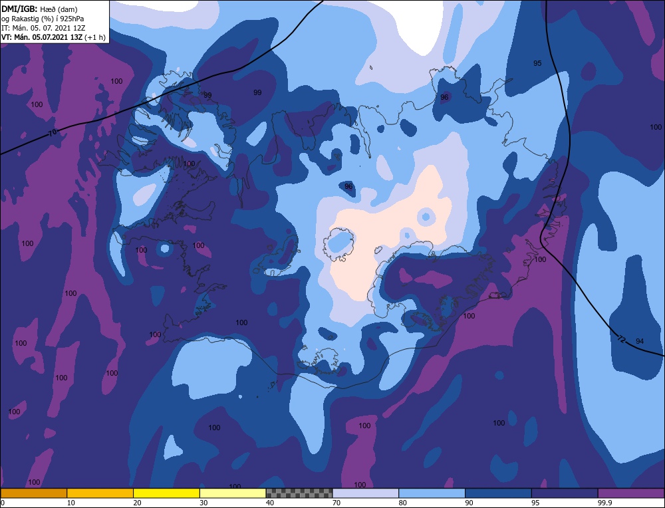Click the purple 99.9+ legend swatch

(631, 493)
